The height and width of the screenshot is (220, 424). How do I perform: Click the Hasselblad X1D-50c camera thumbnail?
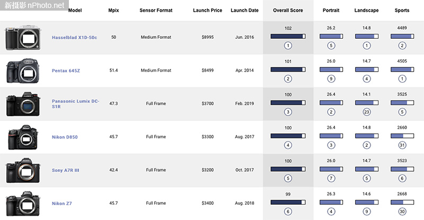pyautogui.click(x=21, y=38)
